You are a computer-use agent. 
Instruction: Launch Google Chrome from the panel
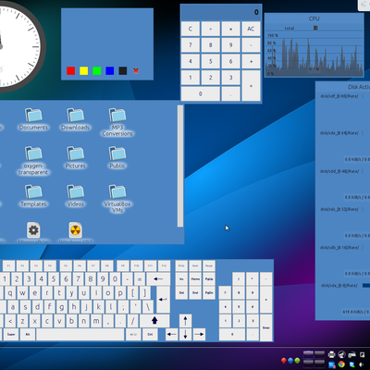click(x=341, y=364)
